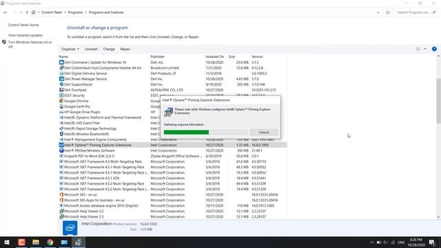Screen dimensions: 441x248
Task: Click the change view icon
Action: [418, 49]
